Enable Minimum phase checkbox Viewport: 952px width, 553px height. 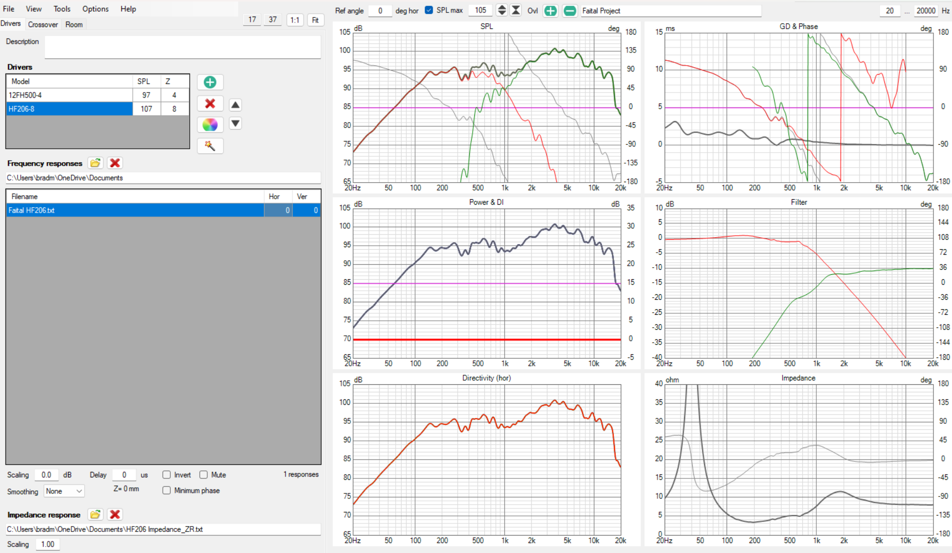(x=167, y=490)
